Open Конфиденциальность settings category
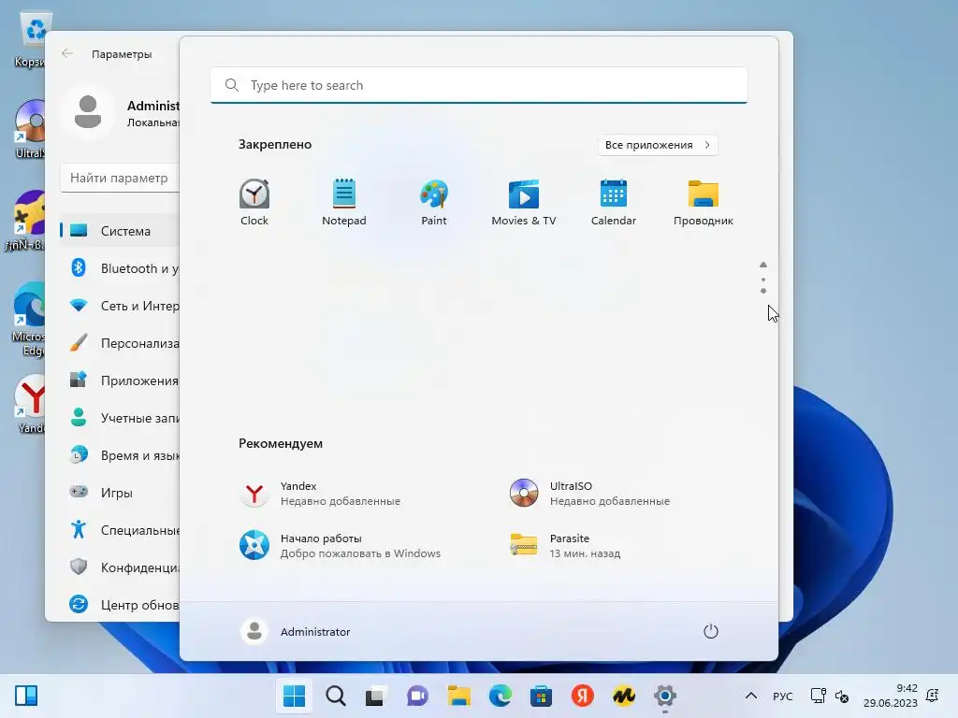Screen dimensions: 958x718 coord(120,567)
